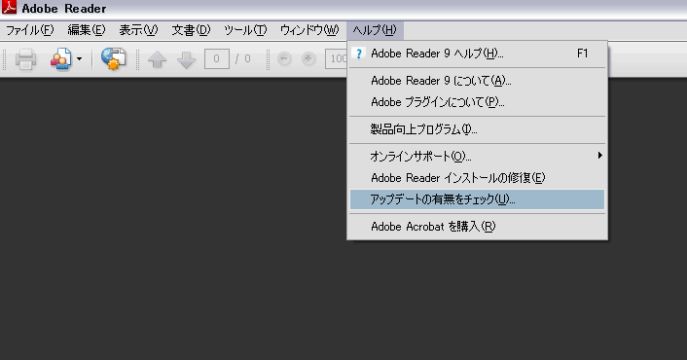Select Adobe Reader インストールの修復(E)

tap(477, 178)
